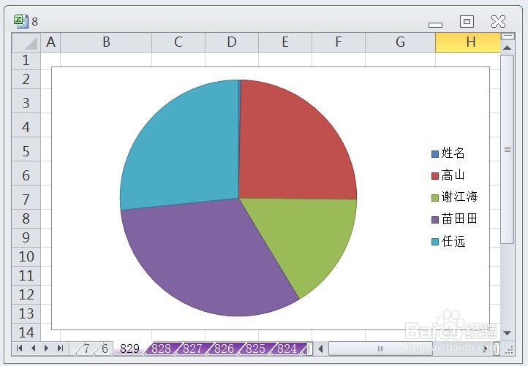Select row 1 header
The image size is (528, 366).
point(26,61)
